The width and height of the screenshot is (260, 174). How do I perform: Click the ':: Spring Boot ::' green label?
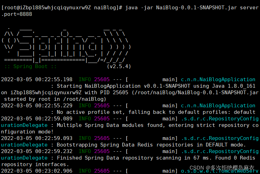click(x=30, y=66)
